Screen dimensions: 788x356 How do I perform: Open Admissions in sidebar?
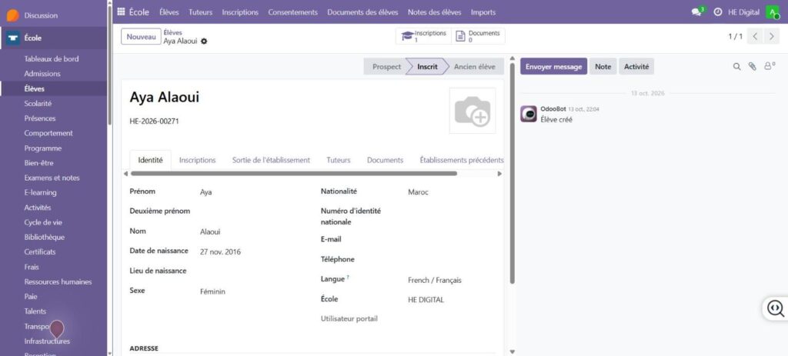42,74
